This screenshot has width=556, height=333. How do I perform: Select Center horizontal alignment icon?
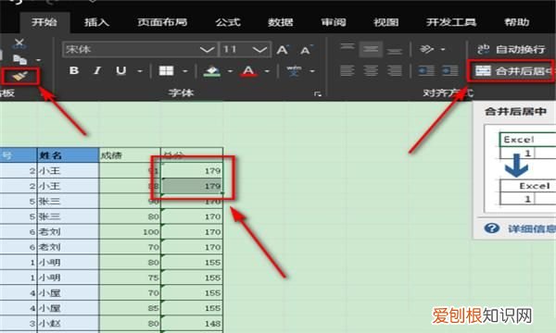click(x=371, y=71)
